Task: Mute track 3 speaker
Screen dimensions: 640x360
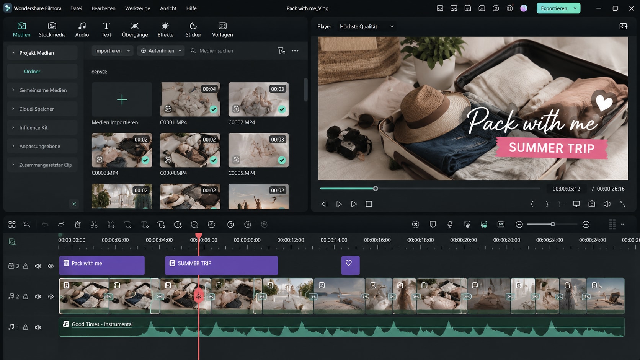Action: (x=38, y=266)
